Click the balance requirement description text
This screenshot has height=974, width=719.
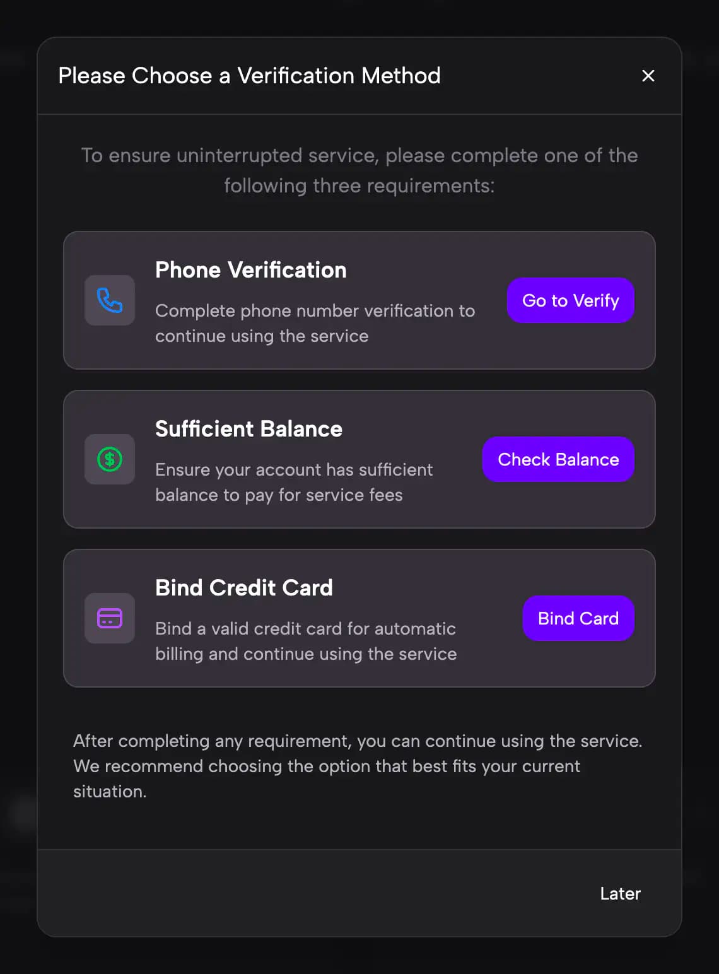point(294,482)
